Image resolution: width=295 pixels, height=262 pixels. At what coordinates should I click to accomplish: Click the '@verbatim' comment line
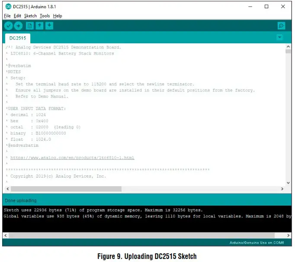[x=19, y=66]
